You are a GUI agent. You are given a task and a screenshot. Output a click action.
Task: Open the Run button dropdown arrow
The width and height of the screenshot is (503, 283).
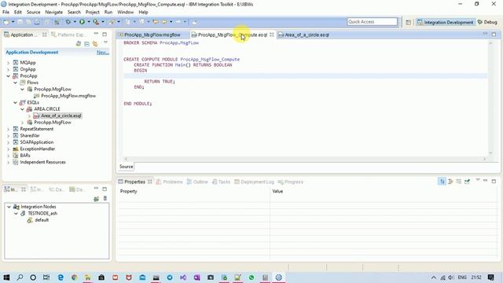pyautogui.click(x=89, y=22)
